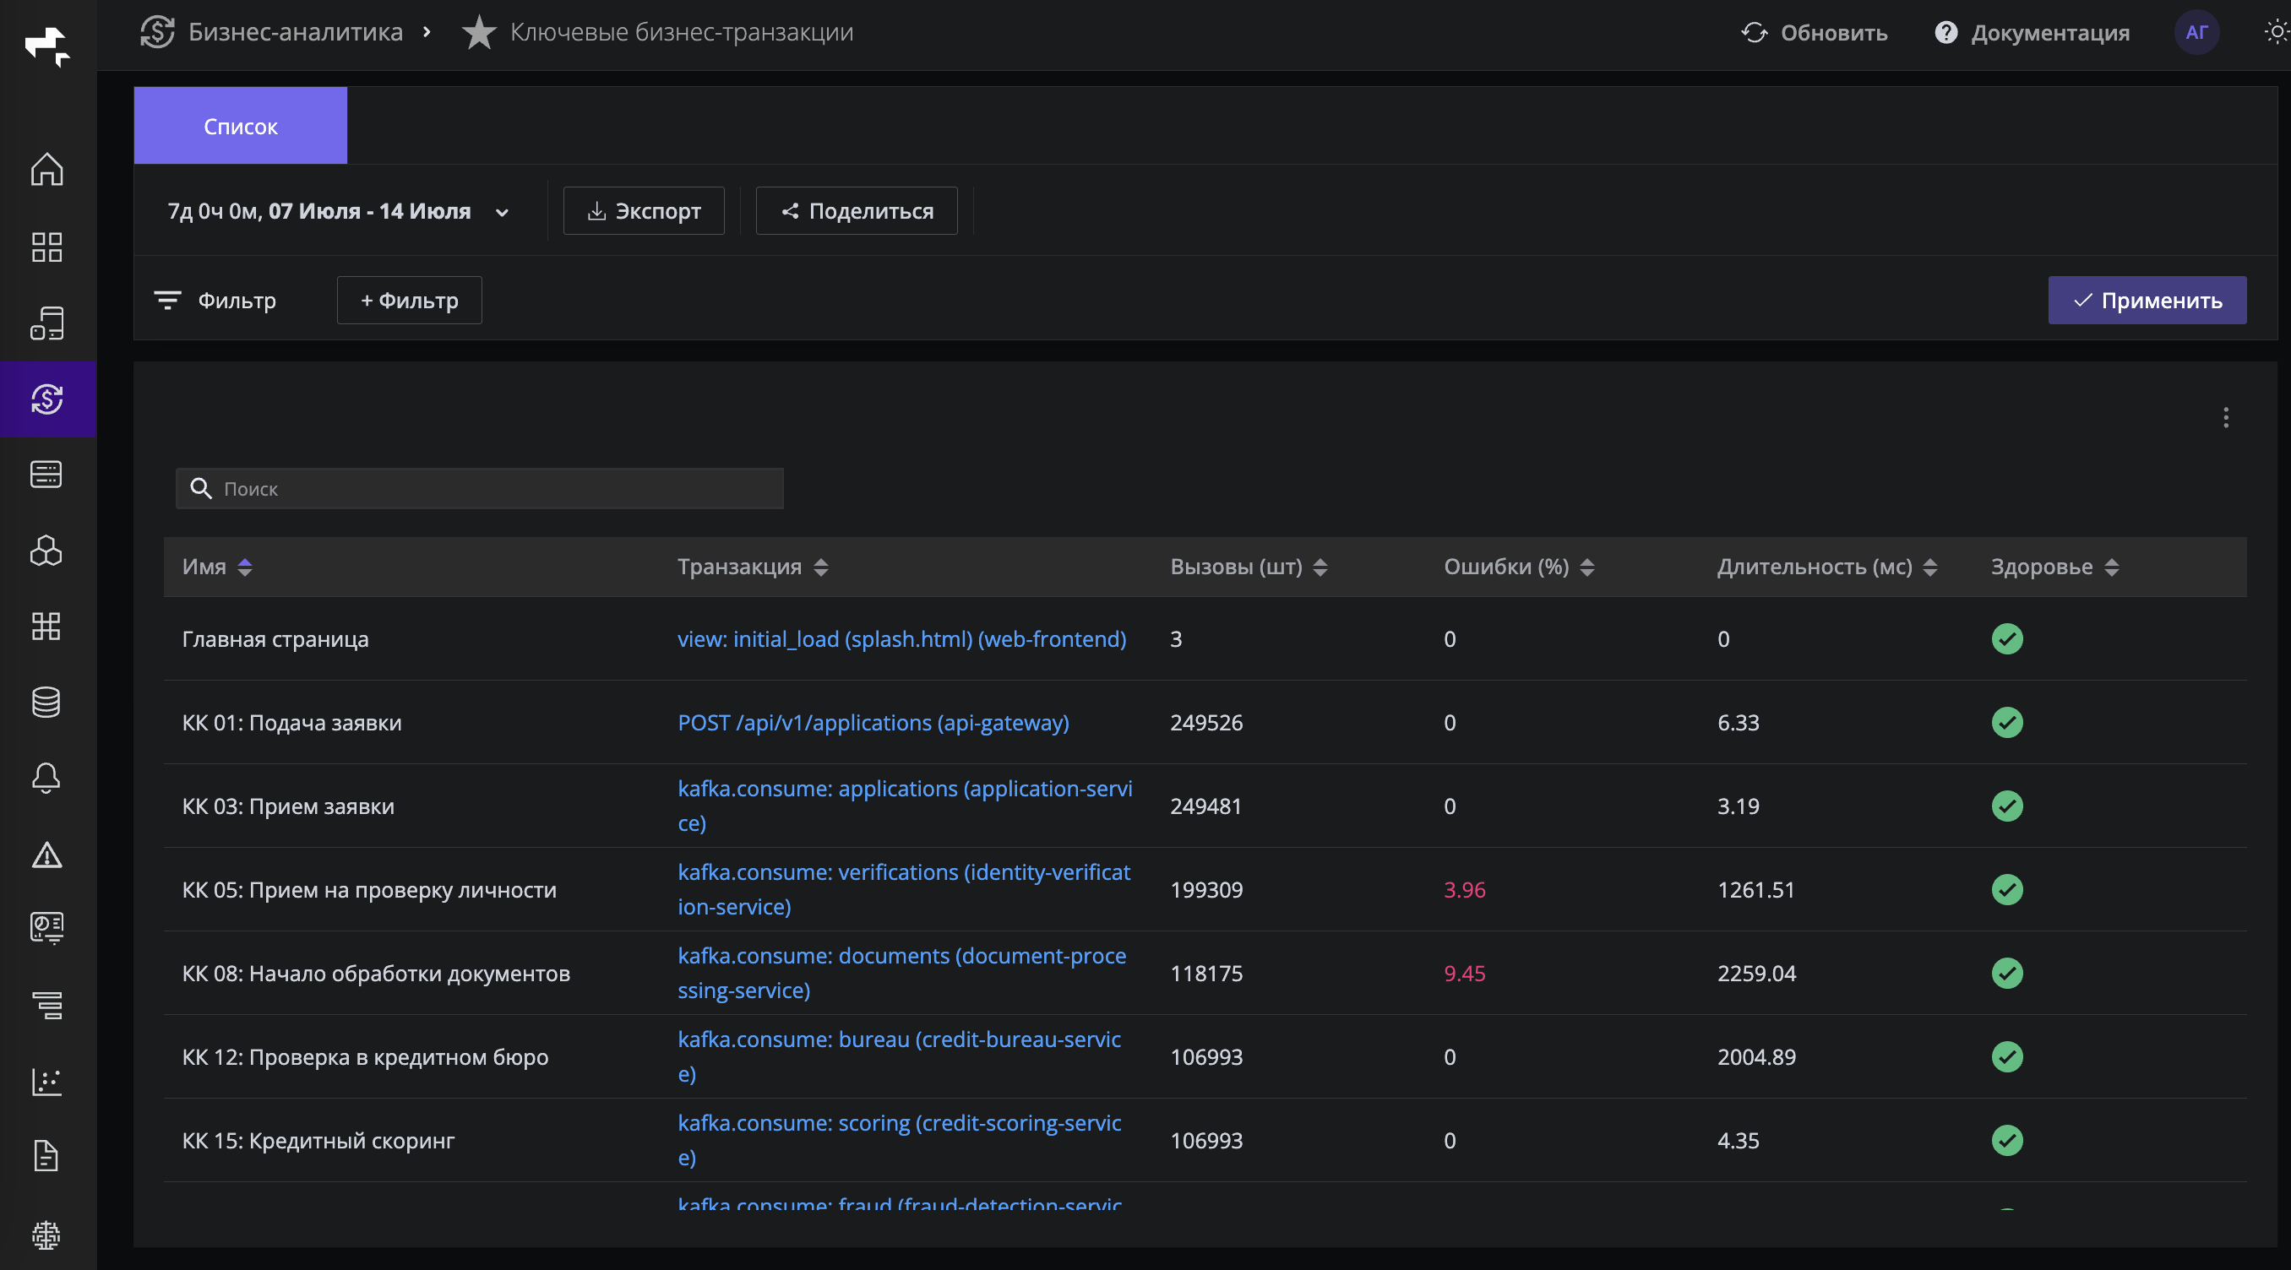Click the Поиск search input field
This screenshot has width=2291, height=1270.
[x=479, y=489]
